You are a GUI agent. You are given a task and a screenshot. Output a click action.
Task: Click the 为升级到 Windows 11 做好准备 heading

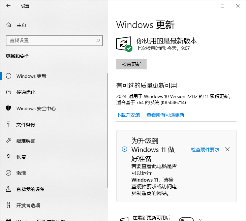pyautogui.click(x=153, y=150)
